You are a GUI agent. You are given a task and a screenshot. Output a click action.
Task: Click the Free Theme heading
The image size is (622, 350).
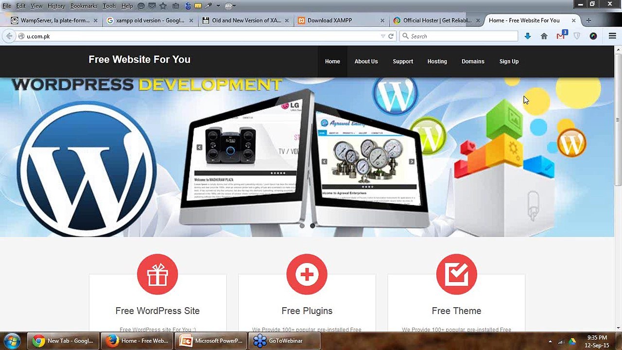point(456,311)
